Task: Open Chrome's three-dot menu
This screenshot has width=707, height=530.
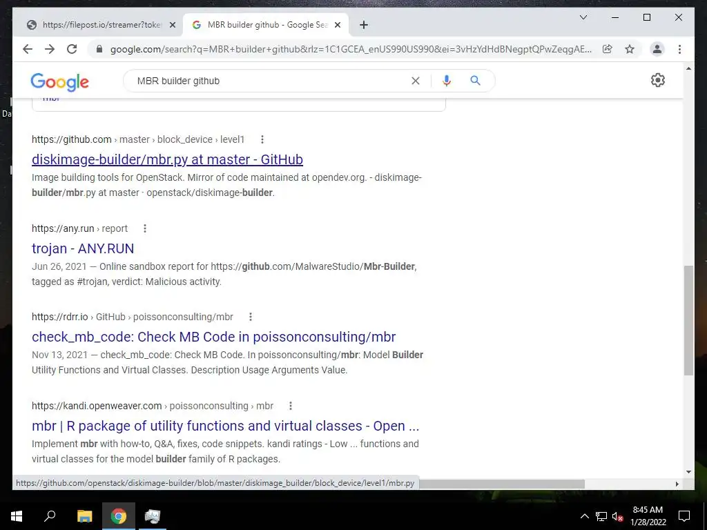Action: point(679,49)
